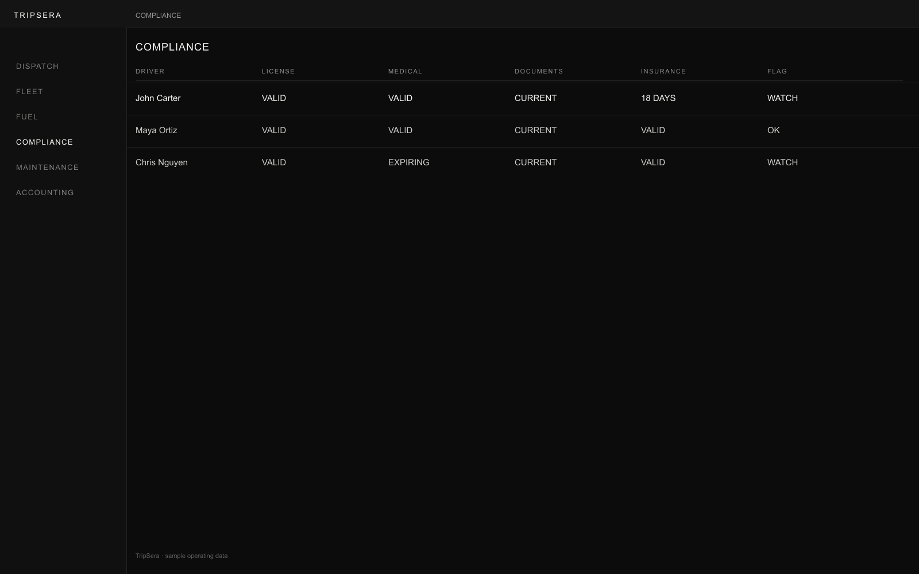Click John Carter's medical VALID cell

pos(400,98)
